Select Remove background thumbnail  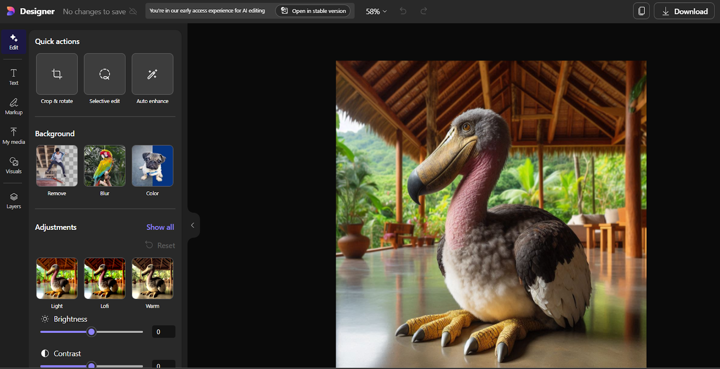[57, 166]
